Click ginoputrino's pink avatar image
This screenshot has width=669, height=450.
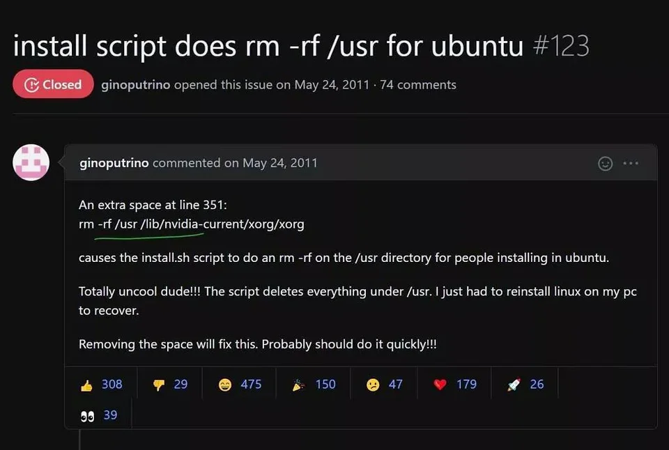coord(31,162)
